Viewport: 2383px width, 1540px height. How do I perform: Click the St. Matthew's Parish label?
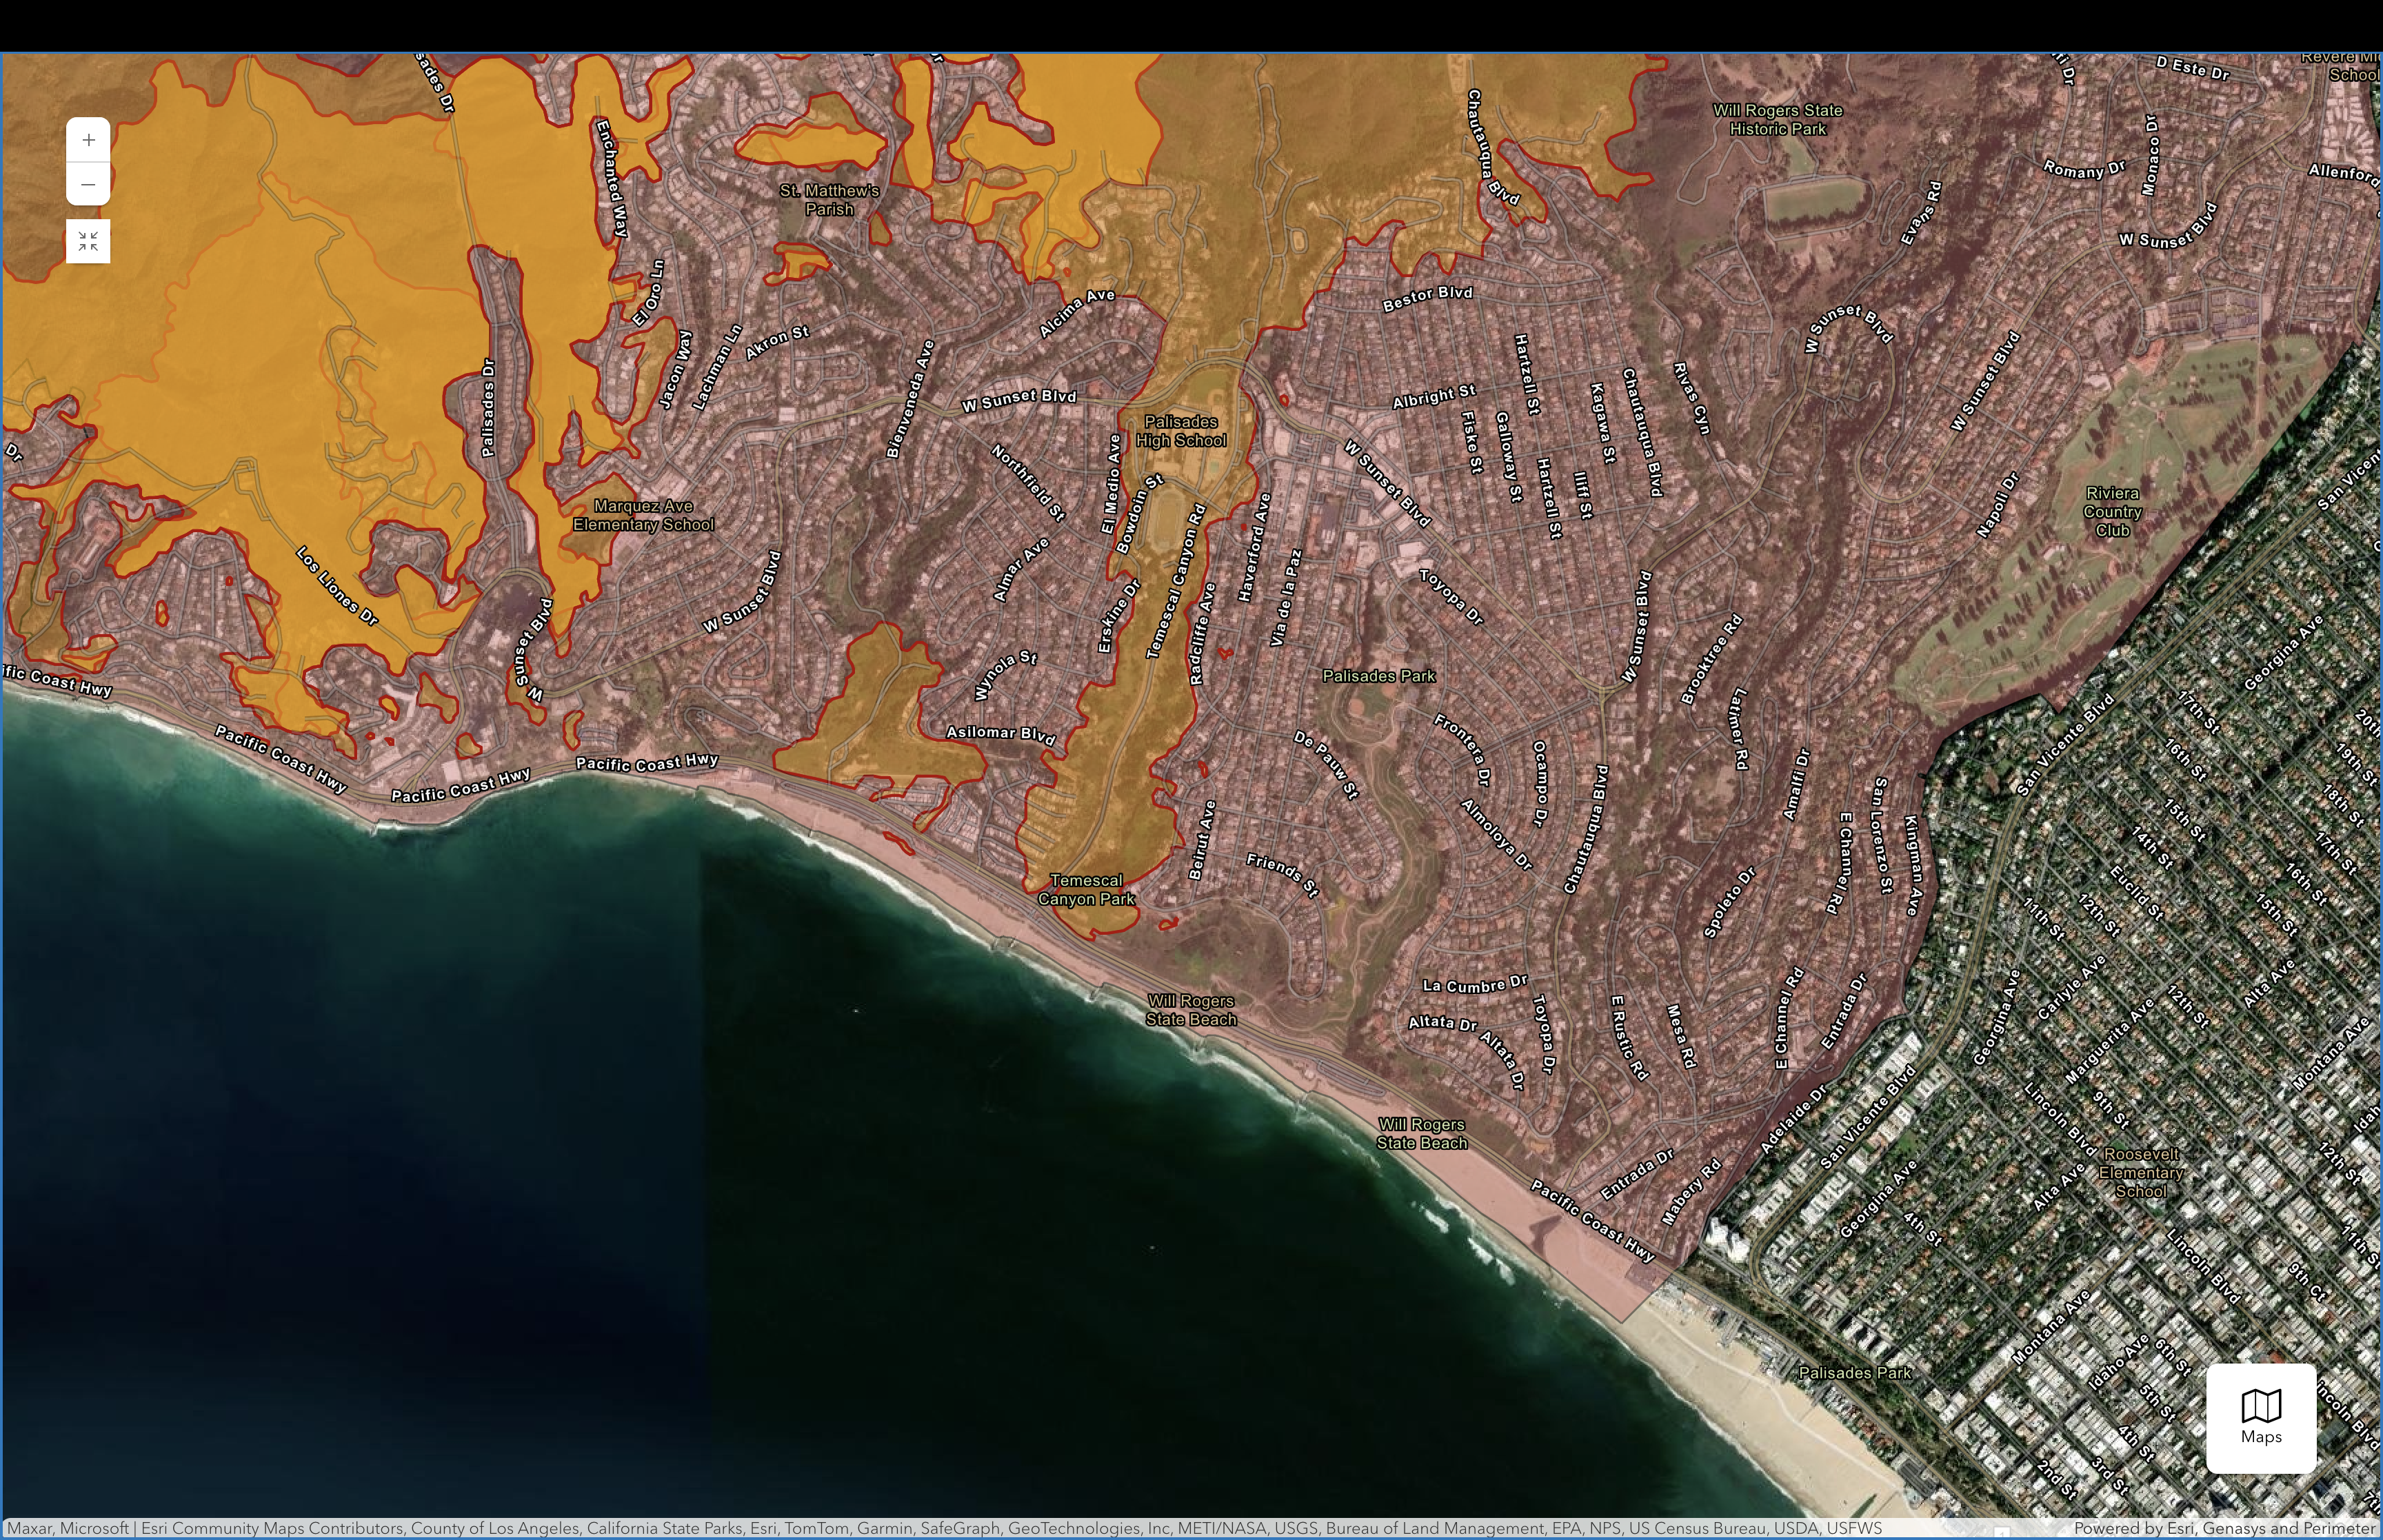coord(829,199)
